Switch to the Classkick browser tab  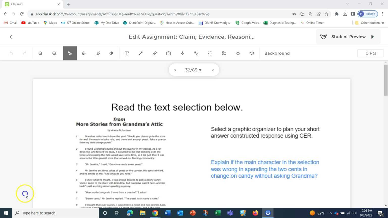pyautogui.click(x=30, y=4)
